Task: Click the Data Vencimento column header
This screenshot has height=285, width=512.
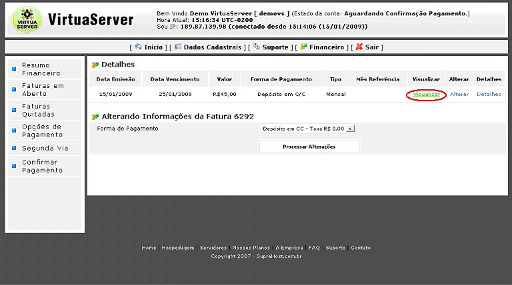Action: coord(175,79)
